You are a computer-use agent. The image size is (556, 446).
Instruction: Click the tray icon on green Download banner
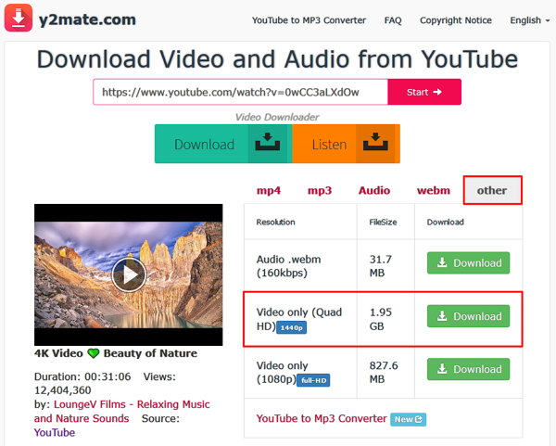pyautogui.click(x=268, y=142)
